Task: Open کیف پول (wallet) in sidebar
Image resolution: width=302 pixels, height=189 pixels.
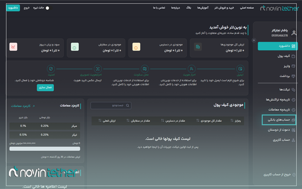Action: 286,56
